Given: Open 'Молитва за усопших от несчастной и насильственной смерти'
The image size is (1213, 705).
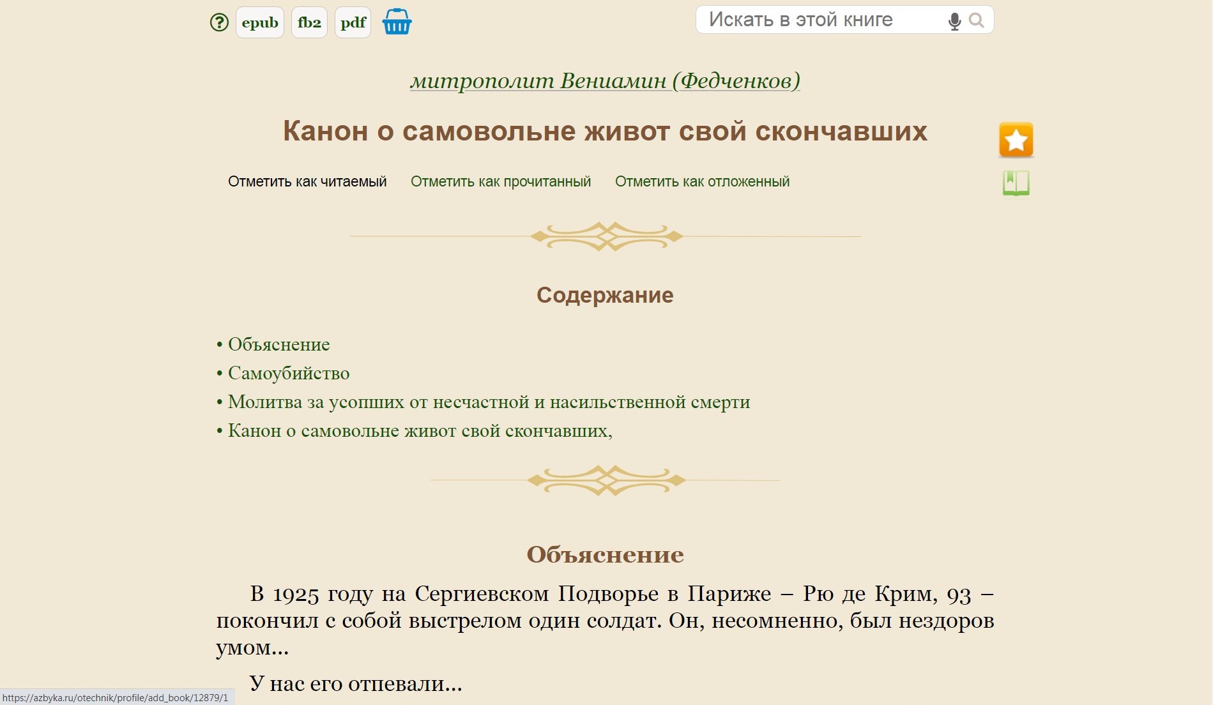Looking at the screenshot, I should pyautogui.click(x=489, y=402).
